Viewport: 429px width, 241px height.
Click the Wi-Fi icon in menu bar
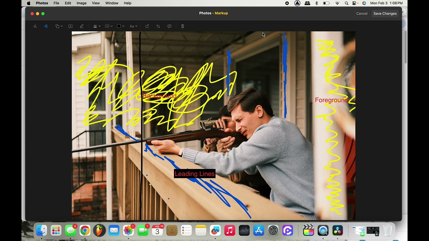pos(337,3)
